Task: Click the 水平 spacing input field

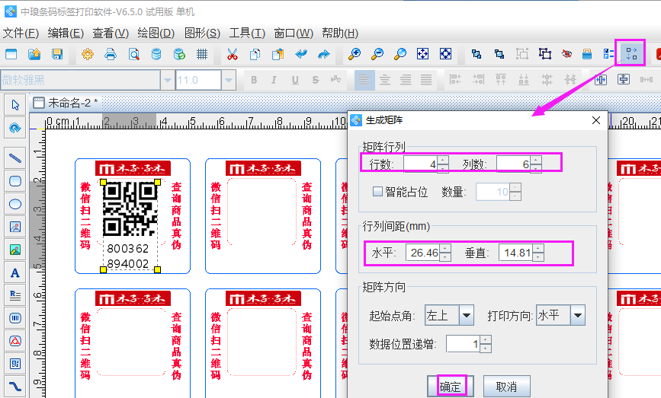Action: 423,253
